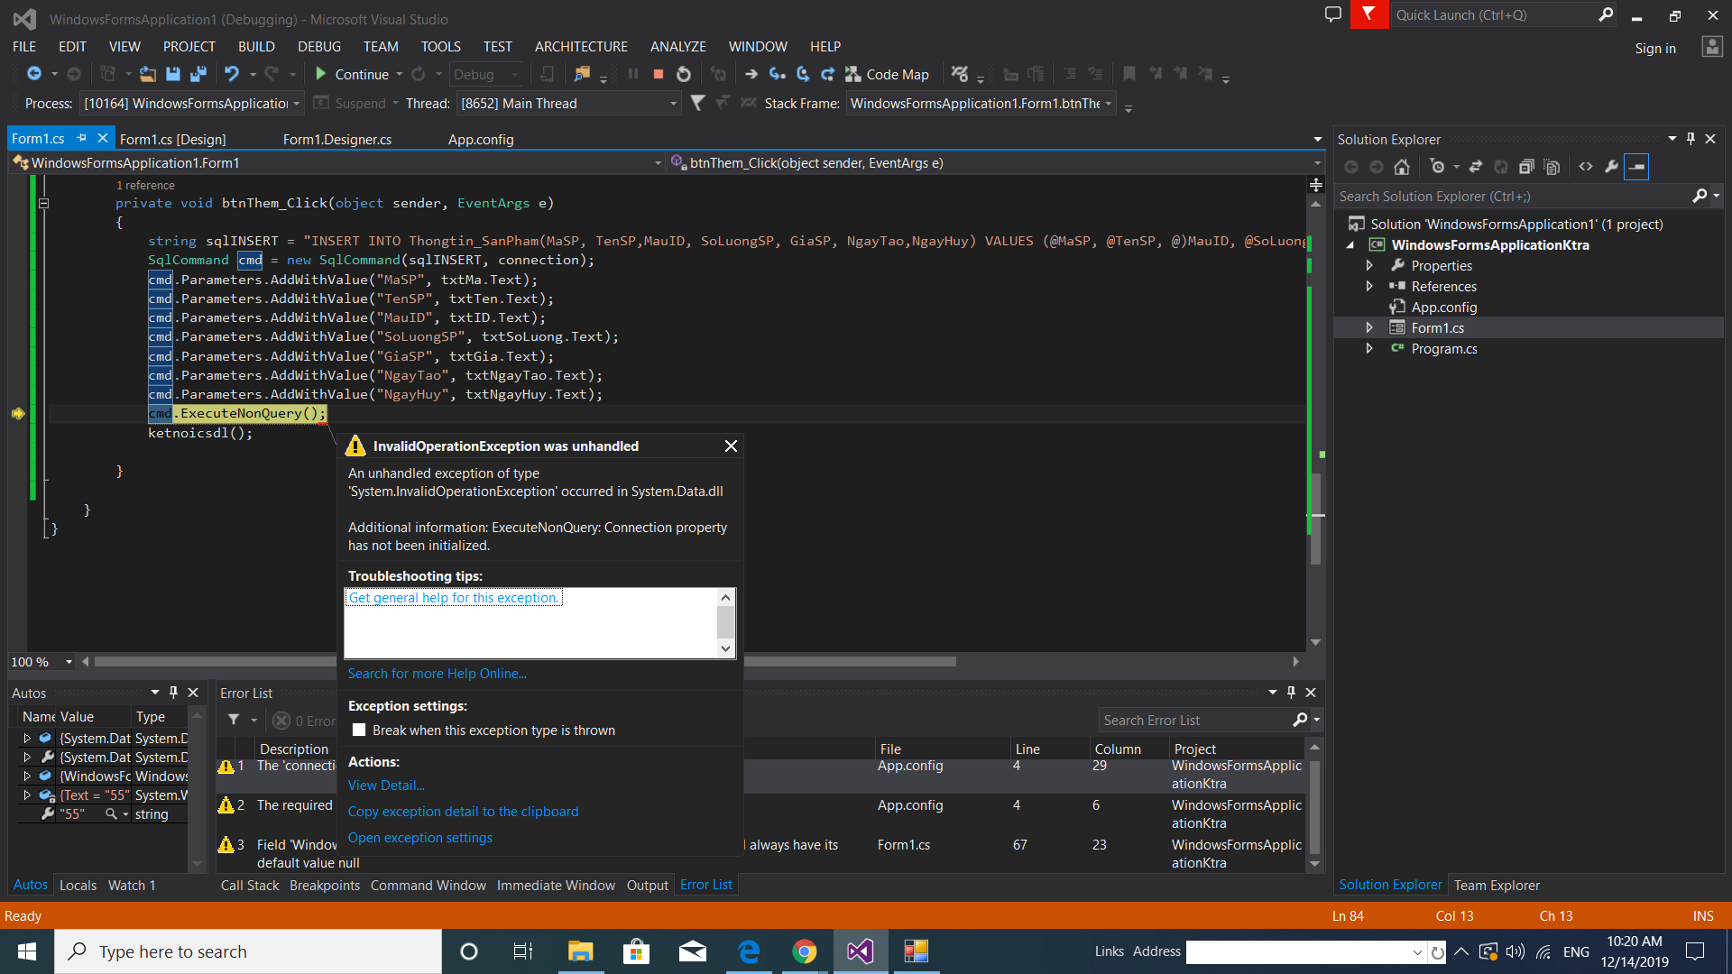The height and width of the screenshot is (974, 1732).
Task: Open Code Map from the toolbar
Action: click(x=888, y=74)
